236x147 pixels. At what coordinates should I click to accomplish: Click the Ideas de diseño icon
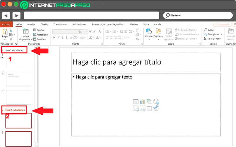click(231, 31)
